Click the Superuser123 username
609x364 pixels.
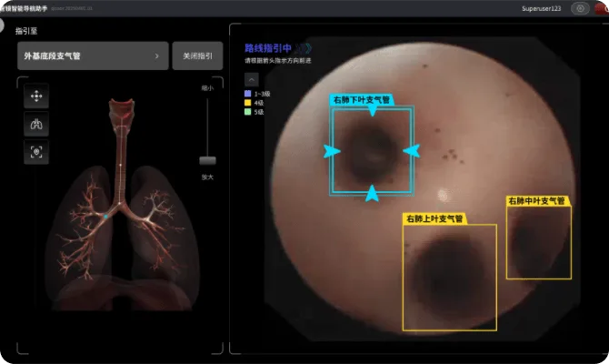(x=541, y=8)
